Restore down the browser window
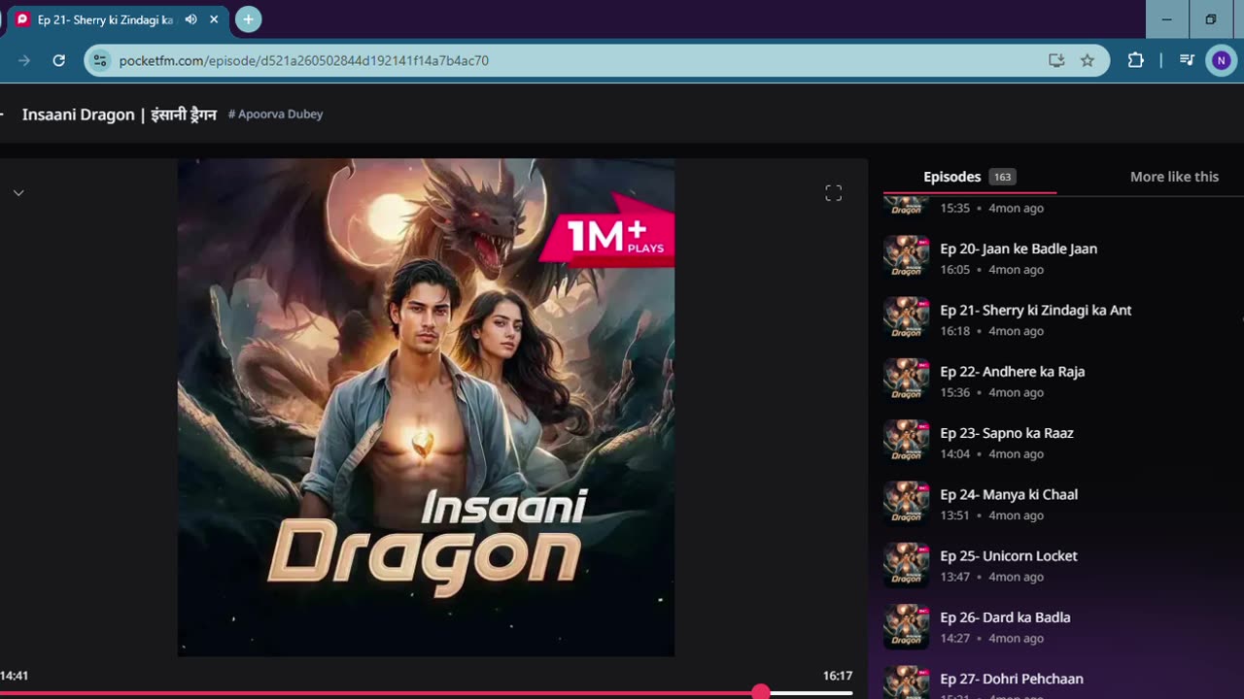The width and height of the screenshot is (1244, 699). (x=1211, y=19)
